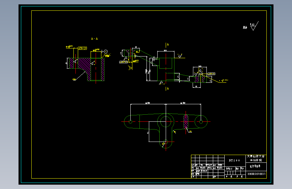The height and width of the screenshot is (189, 292).
Task: Click the small hole in right arm end
Action: coord(201,122)
